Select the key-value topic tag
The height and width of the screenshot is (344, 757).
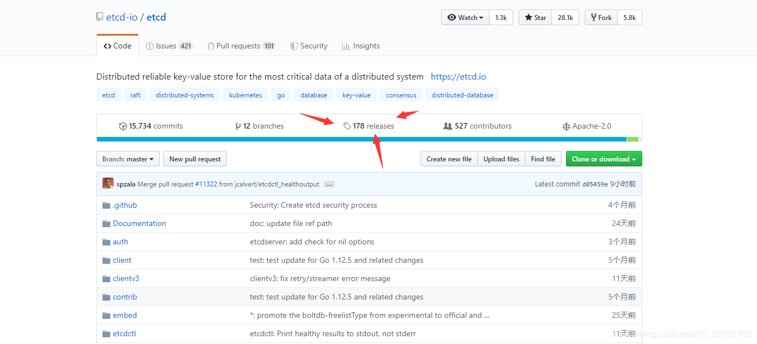pyautogui.click(x=356, y=95)
